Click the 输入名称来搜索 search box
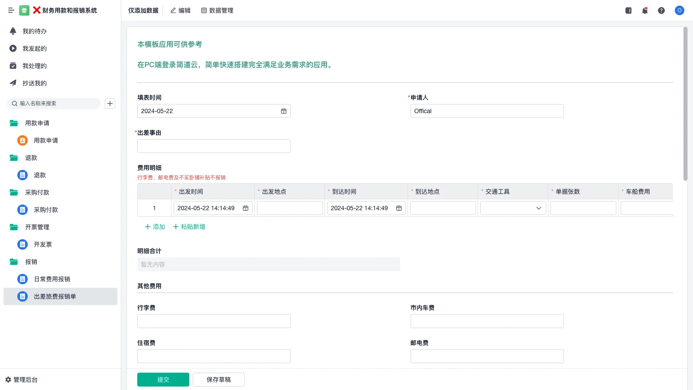This screenshot has width=693, height=390. (54, 104)
